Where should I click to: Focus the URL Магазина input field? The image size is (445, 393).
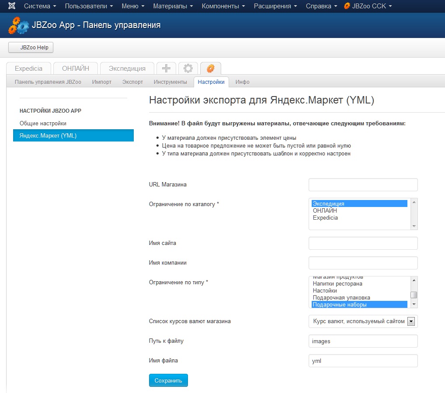click(x=363, y=185)
